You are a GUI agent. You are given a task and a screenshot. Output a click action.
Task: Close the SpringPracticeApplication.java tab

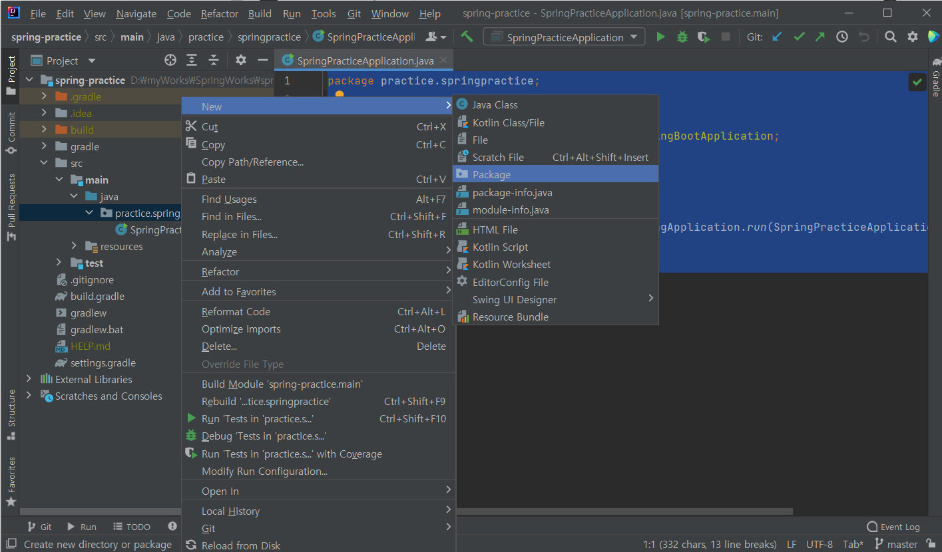[443, 61]
